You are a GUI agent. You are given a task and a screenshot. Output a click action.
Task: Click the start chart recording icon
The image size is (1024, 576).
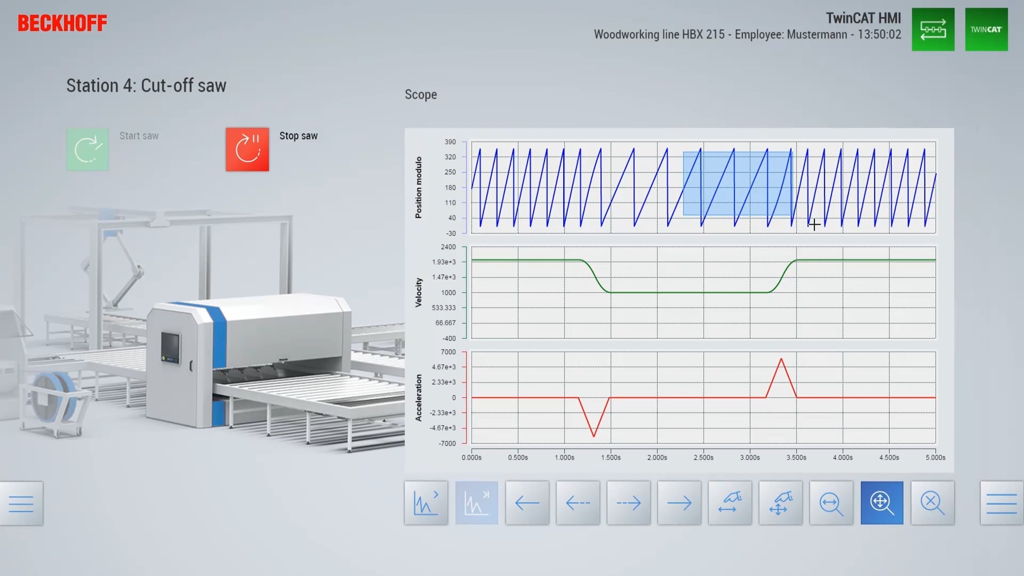[426, 503]
